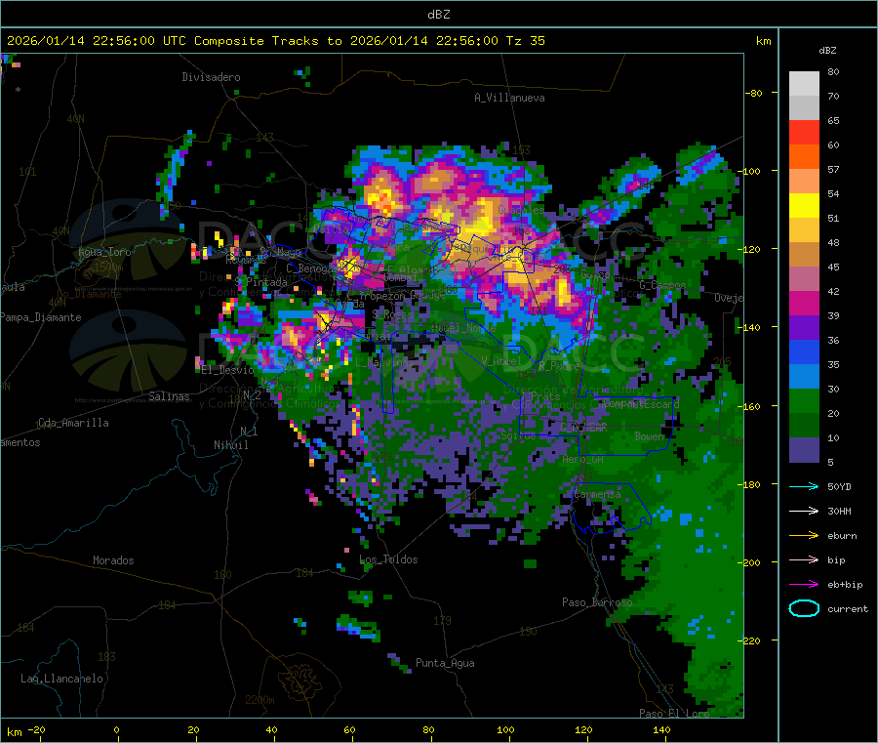Select the red 60-65 dBZ color swatch

tap(804, 132)
